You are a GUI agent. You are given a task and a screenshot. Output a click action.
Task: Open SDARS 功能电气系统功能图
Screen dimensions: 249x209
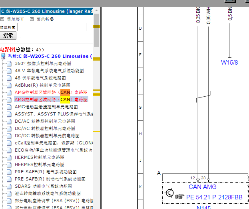pos(43,186)
